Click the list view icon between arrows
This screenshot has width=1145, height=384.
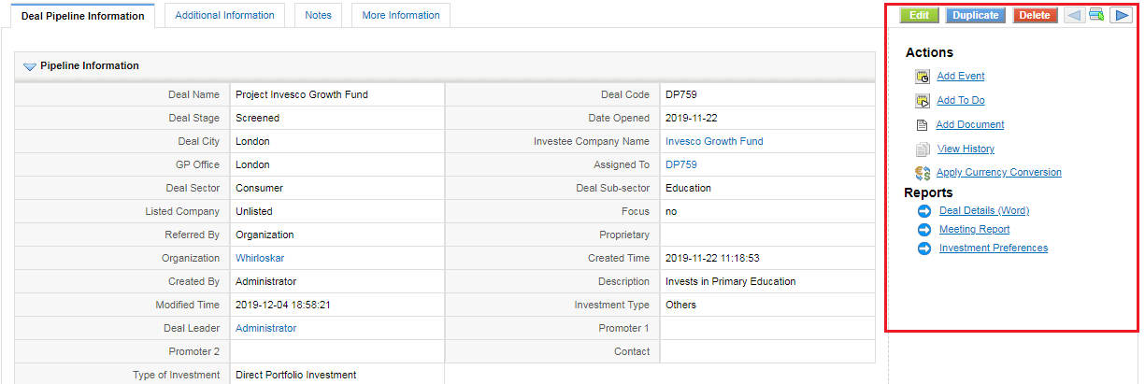coord(1097,15)
